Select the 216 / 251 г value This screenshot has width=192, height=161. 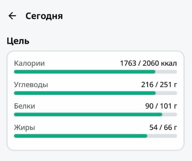pos(159,85)
